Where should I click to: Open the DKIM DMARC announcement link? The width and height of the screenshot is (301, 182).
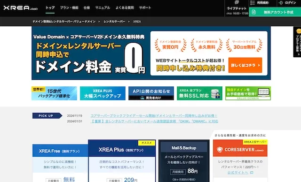(154, 121)
